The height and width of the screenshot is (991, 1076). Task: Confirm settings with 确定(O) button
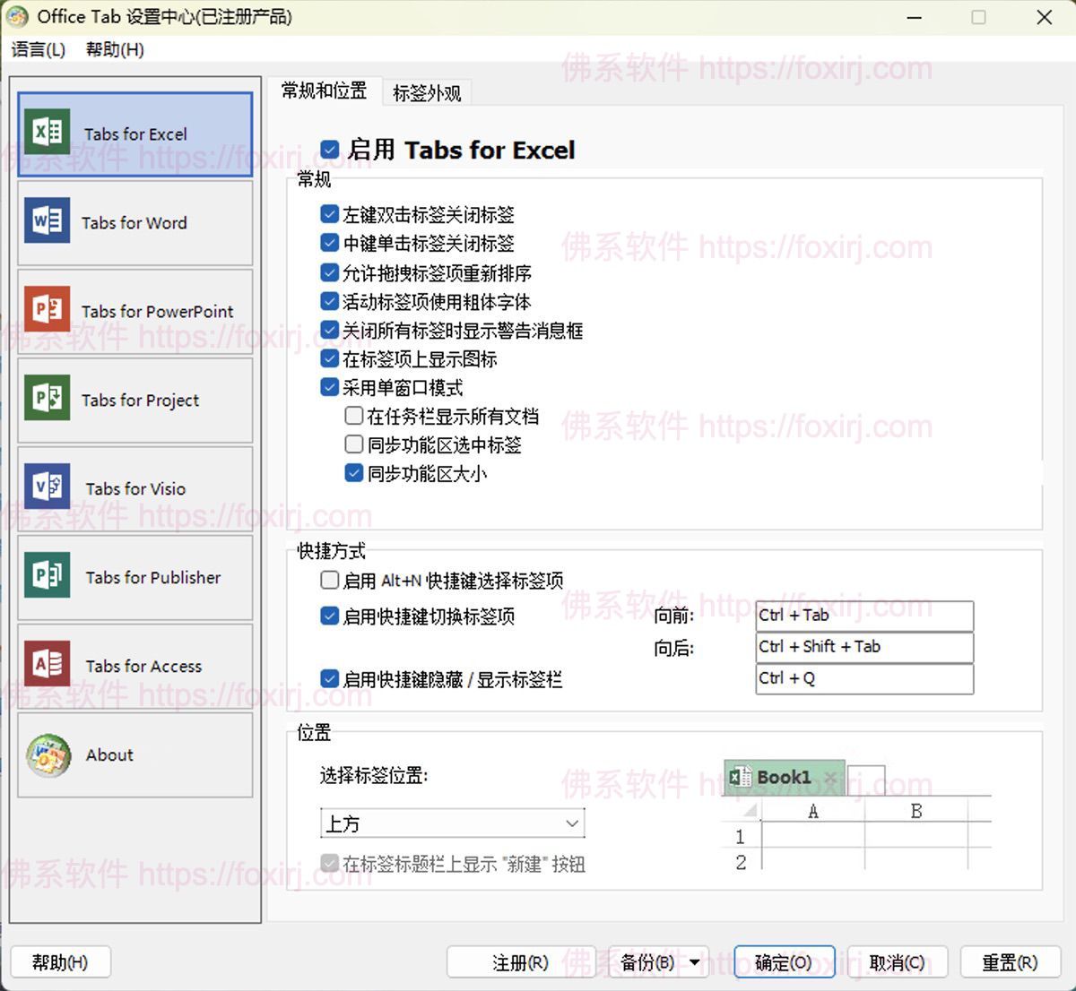click(784, 961)
